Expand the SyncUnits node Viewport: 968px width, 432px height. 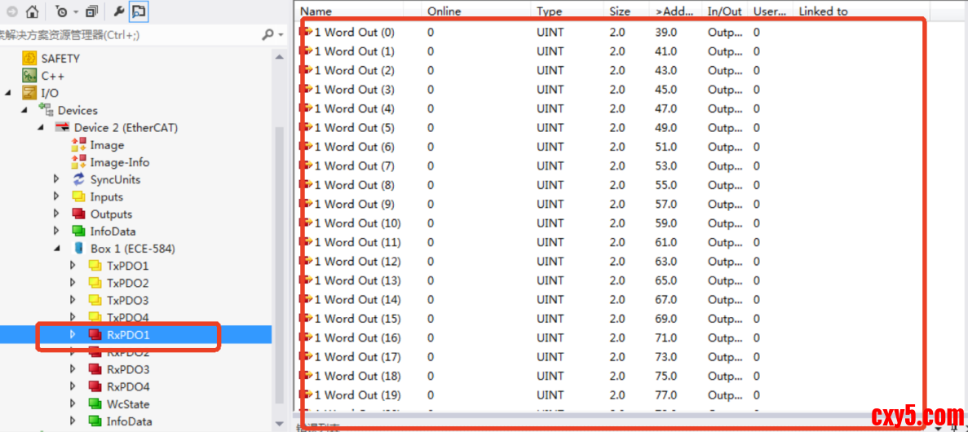tap(56, 179)
